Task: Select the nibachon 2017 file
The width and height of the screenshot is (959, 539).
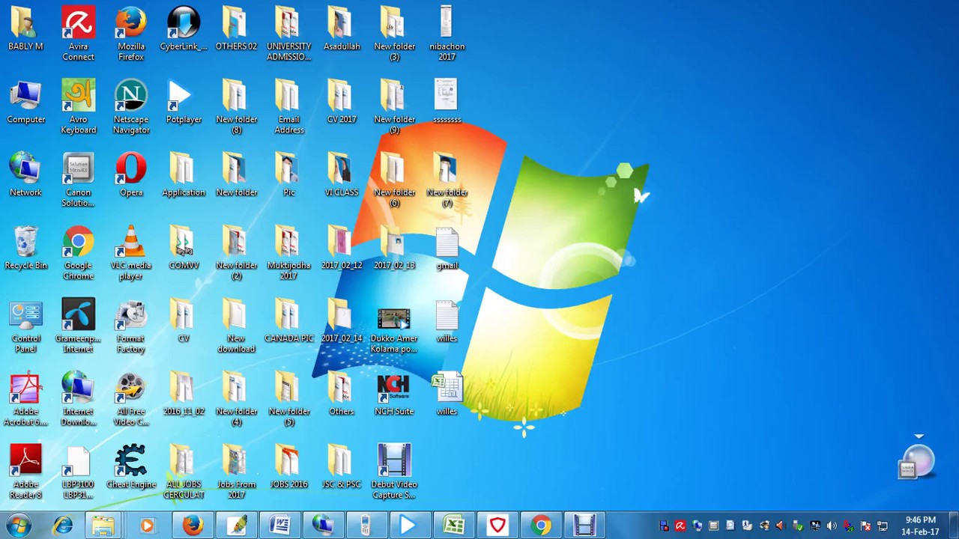Action: (447, 34)
